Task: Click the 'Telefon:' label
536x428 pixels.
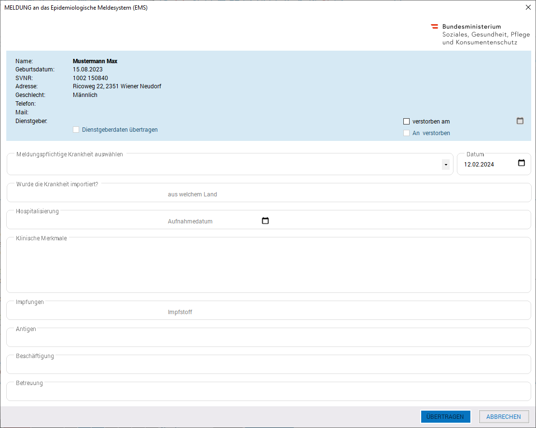Action: coord(26,104)
